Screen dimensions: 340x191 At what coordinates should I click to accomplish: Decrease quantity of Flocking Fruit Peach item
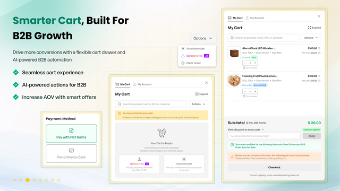245,91
